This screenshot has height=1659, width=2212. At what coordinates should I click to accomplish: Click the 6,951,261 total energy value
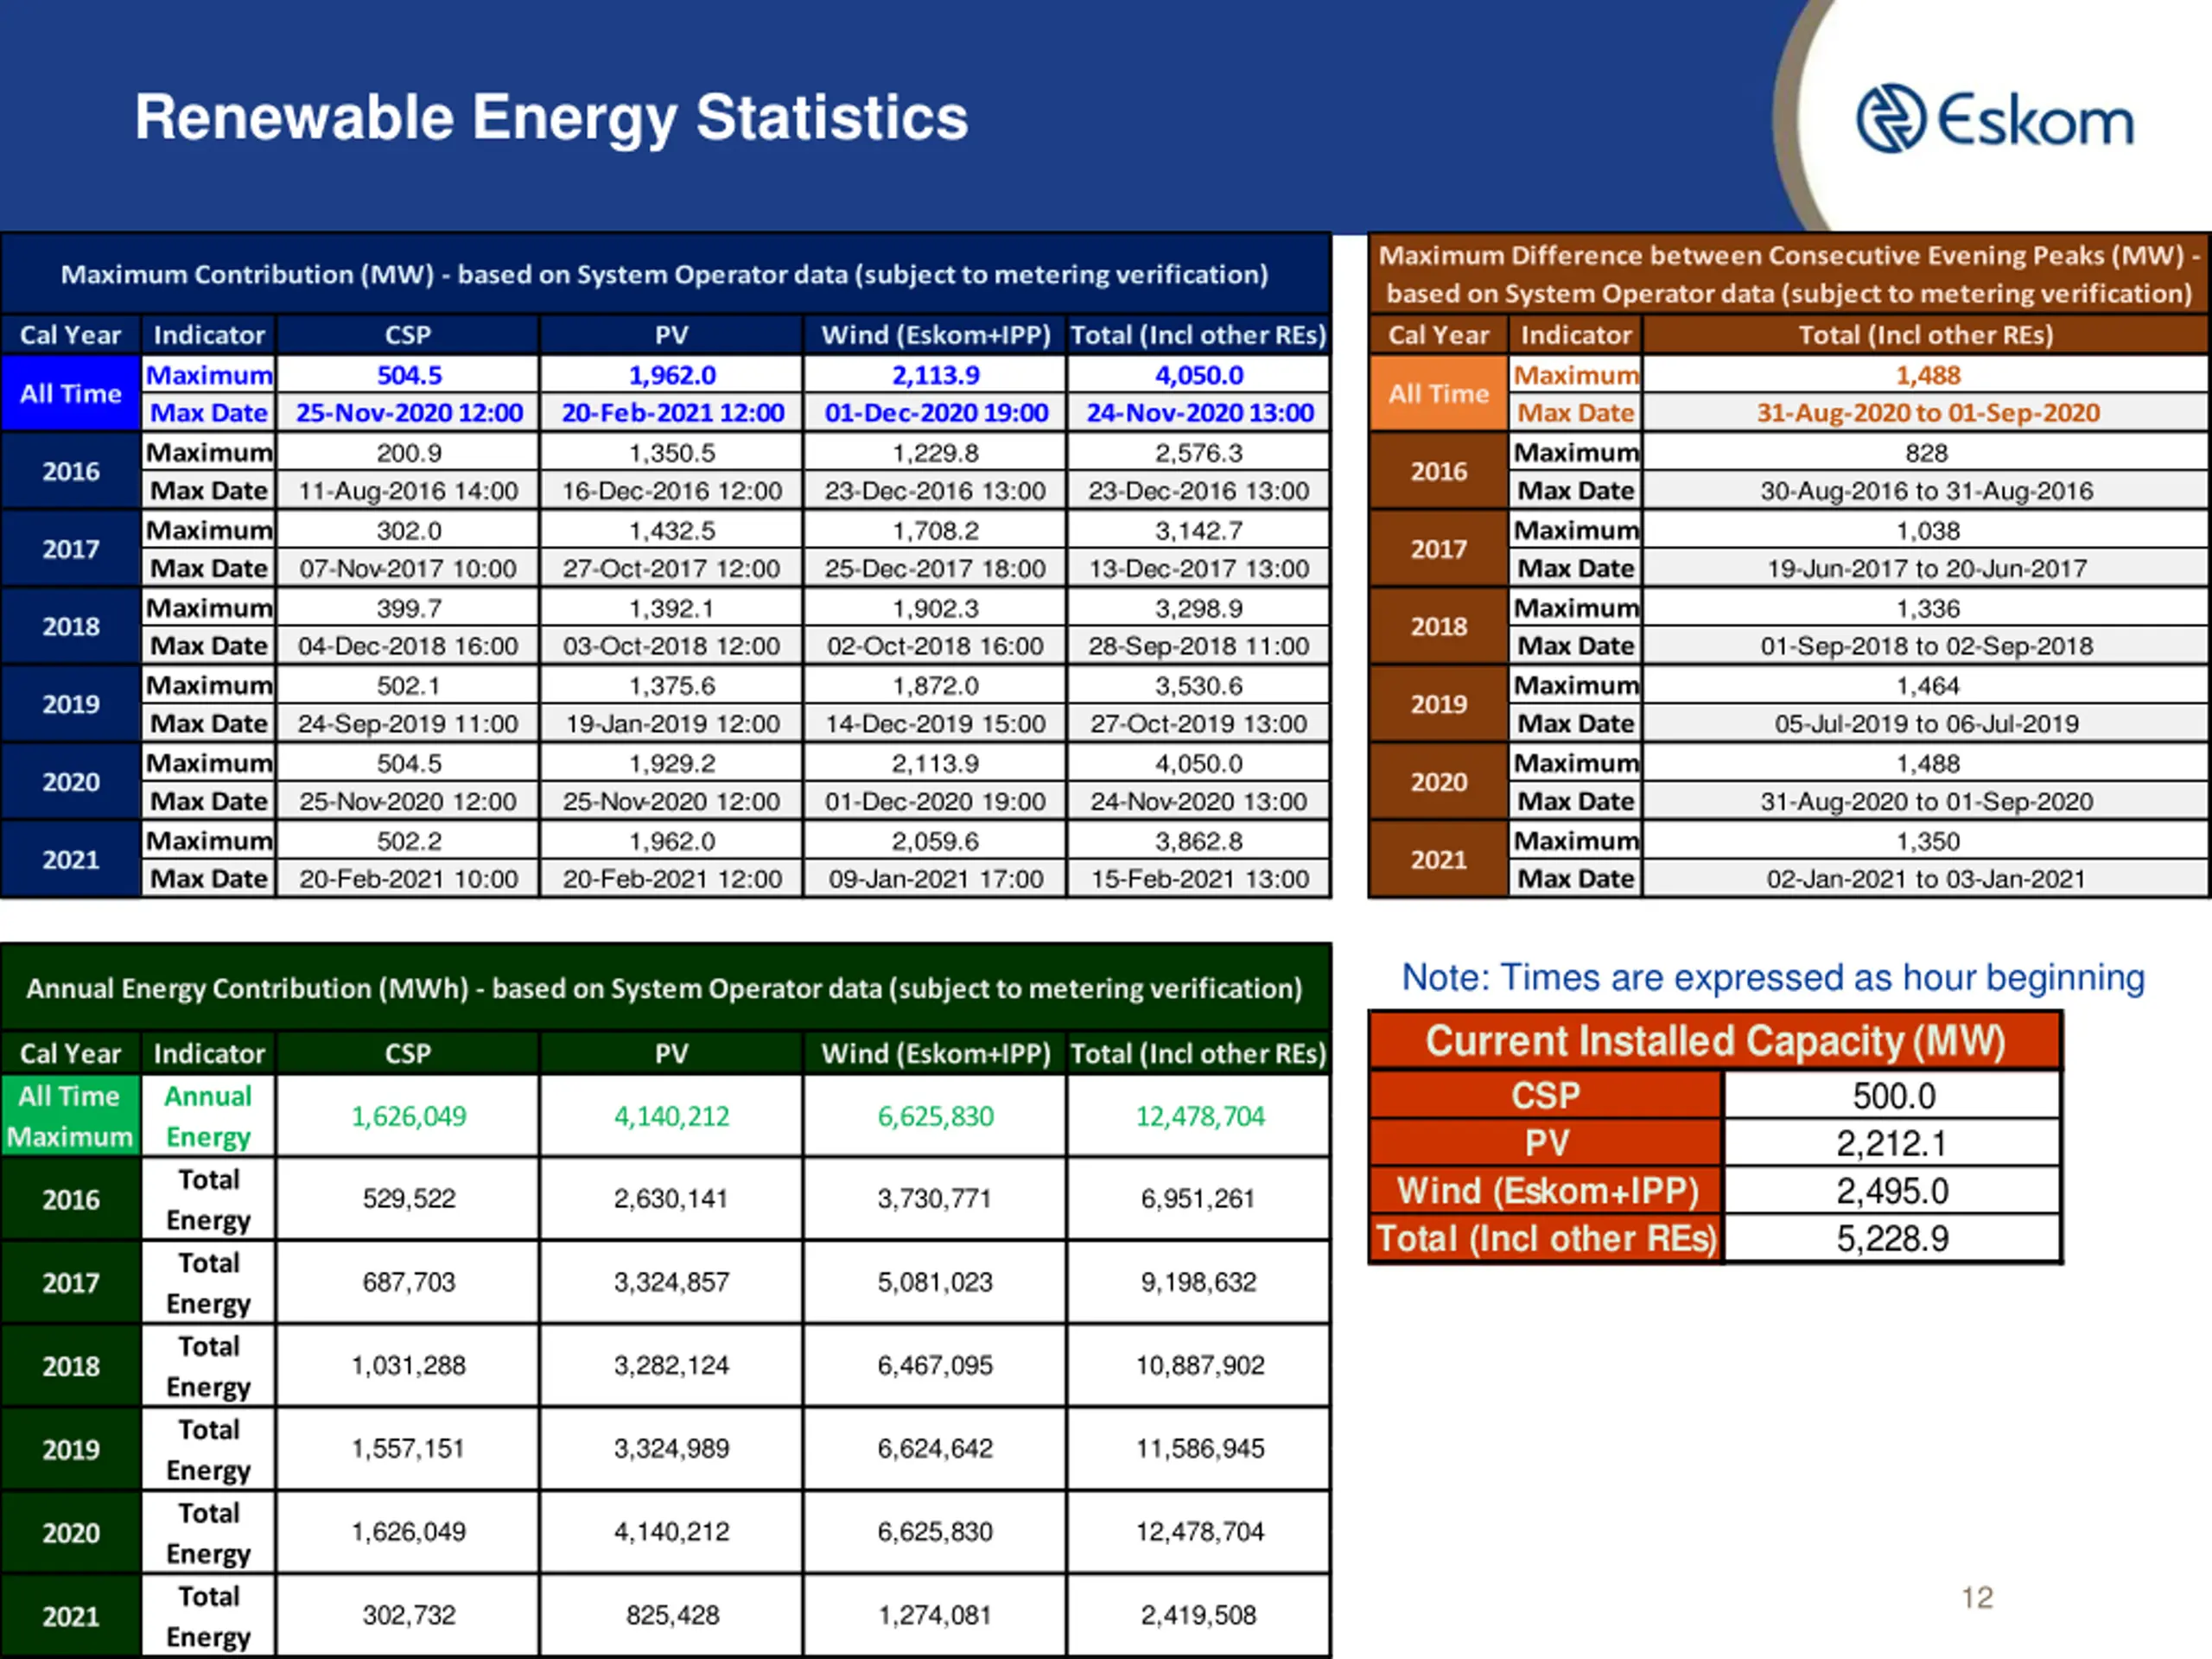pyautogui.click(x=1199, y=1199)
